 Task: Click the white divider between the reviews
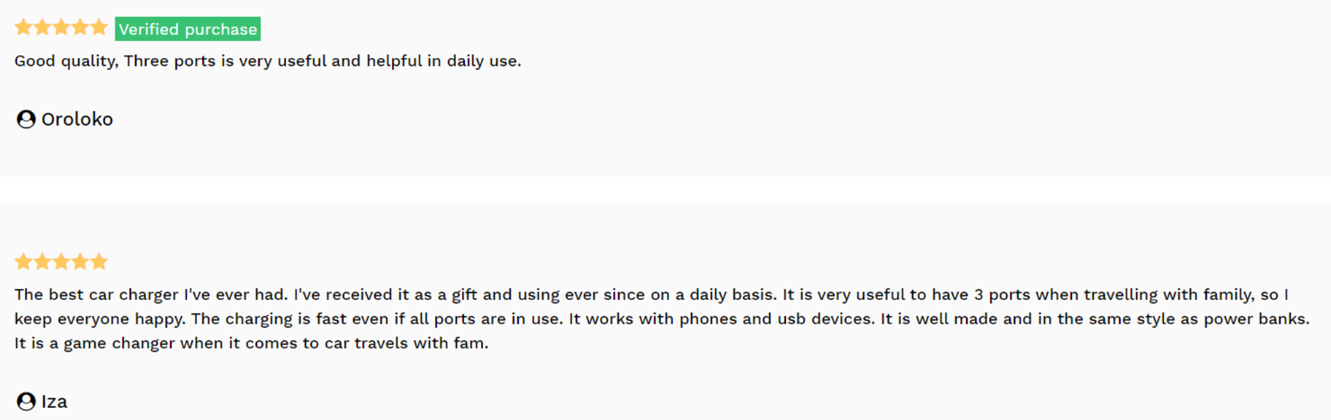pos(665,190)
